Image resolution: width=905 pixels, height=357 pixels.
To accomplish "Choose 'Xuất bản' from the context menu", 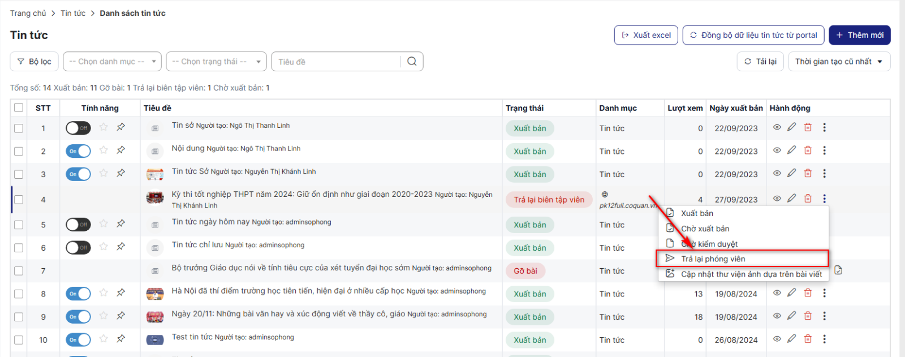I will 697,213.
